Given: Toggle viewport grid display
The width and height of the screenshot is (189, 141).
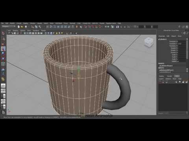Looking at the screenshot, I should coord(24,33).
